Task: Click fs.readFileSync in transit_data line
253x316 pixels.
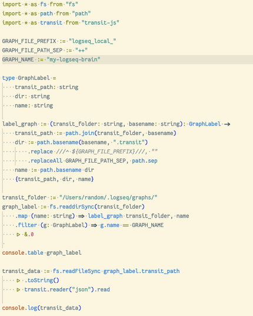Action: (76, 271)
